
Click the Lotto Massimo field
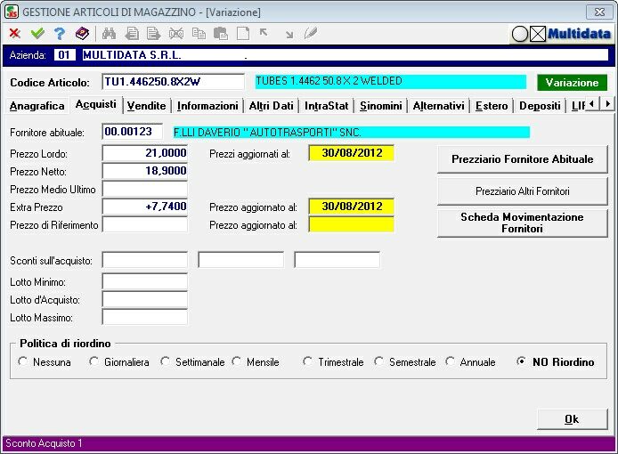click(x=144, y=317)
